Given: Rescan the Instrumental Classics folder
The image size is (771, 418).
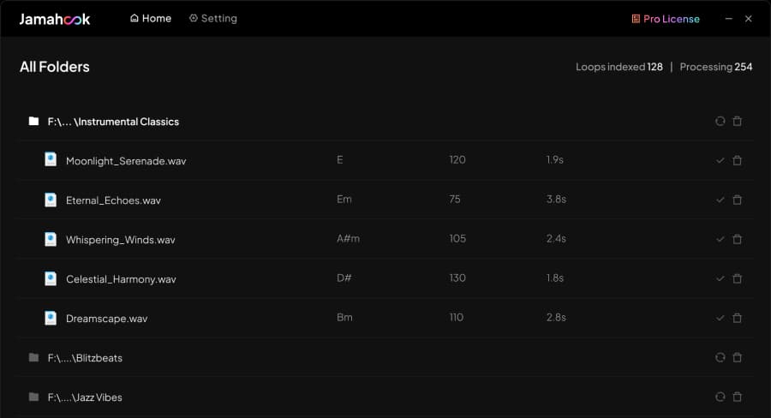Looking at the screenshot, I should [x=720, y=121].
